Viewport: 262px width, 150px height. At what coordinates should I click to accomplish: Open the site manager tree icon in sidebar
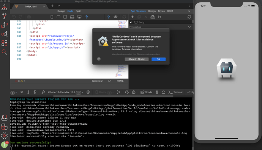[4, 8]
